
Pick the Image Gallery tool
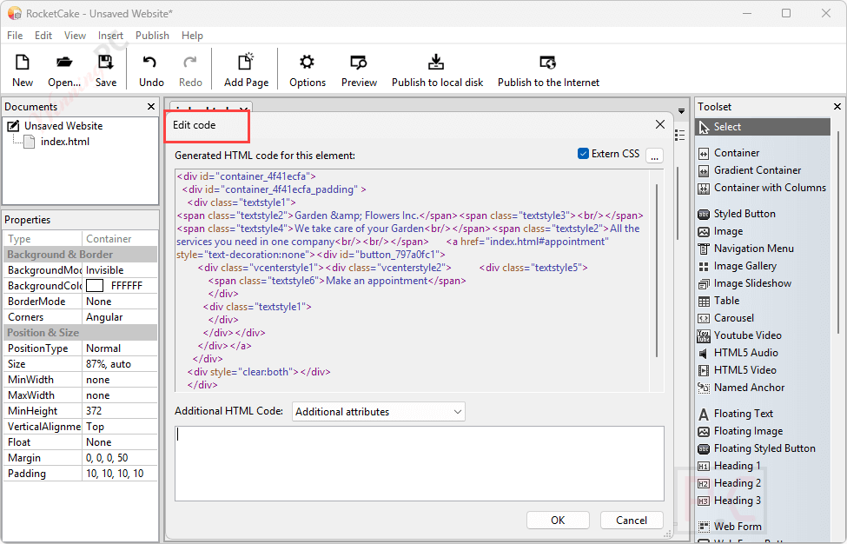(737, 266)
